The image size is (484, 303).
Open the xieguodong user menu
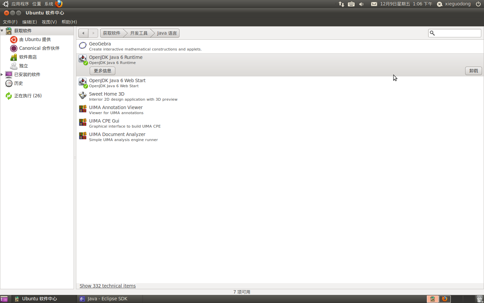(x=454, y=4)
